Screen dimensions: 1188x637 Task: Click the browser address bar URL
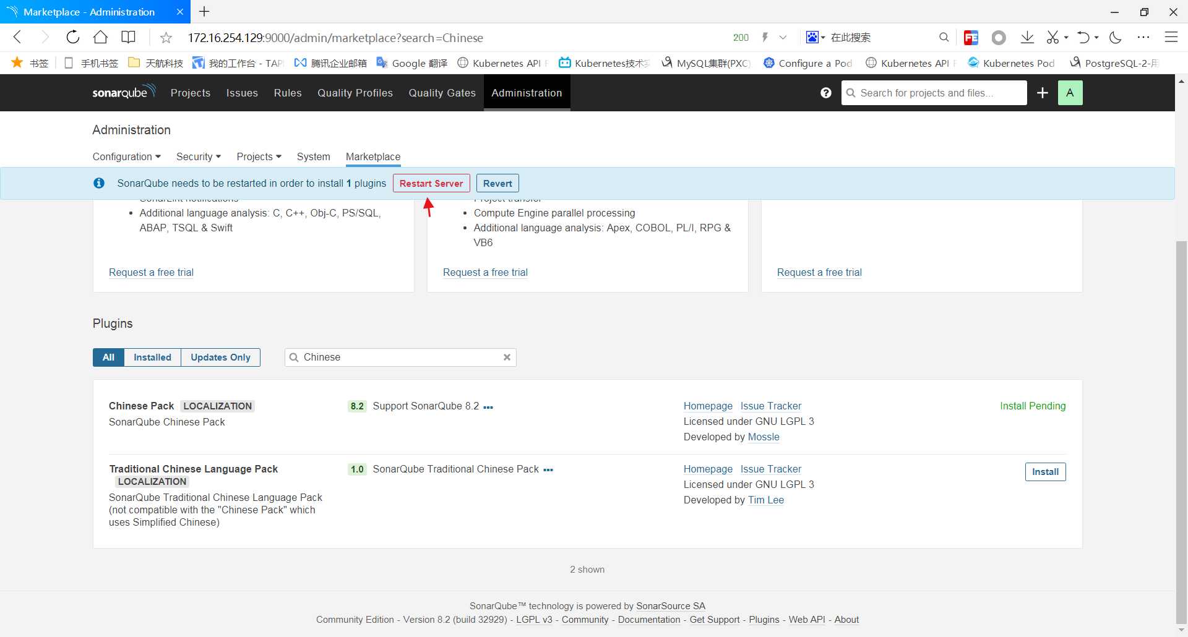tap(335, 38)
